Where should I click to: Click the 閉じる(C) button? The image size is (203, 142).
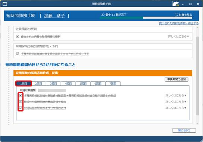(x=184, y=130)
